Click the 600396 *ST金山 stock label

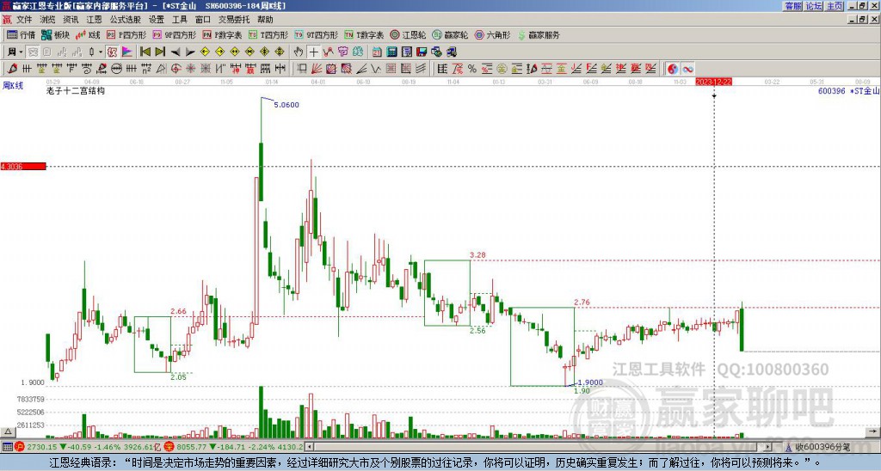tap(849, 91)
